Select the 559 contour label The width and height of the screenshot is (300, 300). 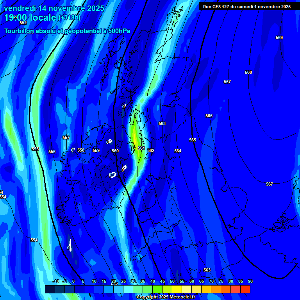click(x=96, y=151)
